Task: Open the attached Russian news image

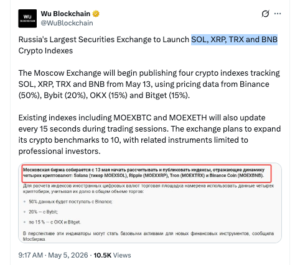Action: click(150, 203)
